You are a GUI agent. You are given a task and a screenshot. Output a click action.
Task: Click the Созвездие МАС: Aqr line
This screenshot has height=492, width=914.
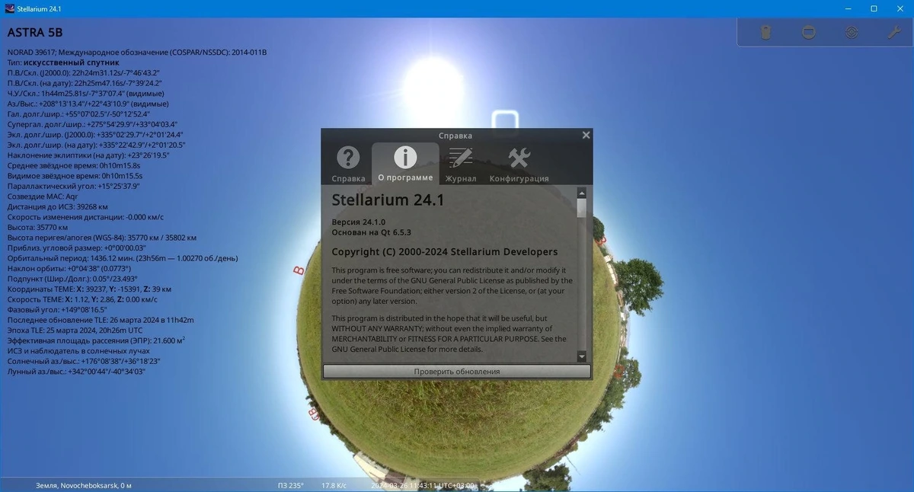pos(43,196)
